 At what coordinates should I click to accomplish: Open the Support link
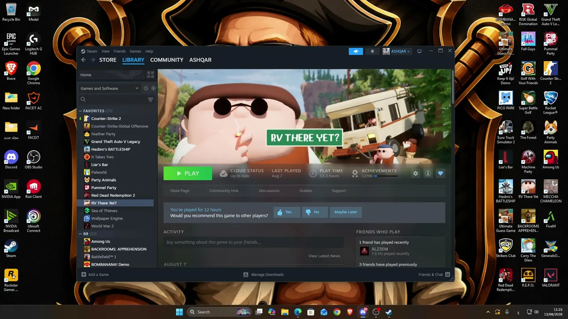[339, 191]
